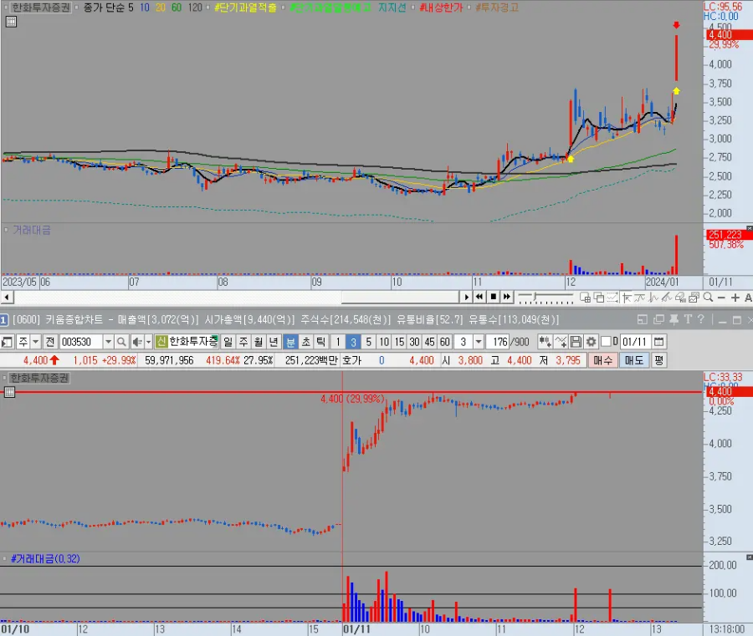
Task: Click fast-forward button on chart scroll bar
Action: pos(507,298)
